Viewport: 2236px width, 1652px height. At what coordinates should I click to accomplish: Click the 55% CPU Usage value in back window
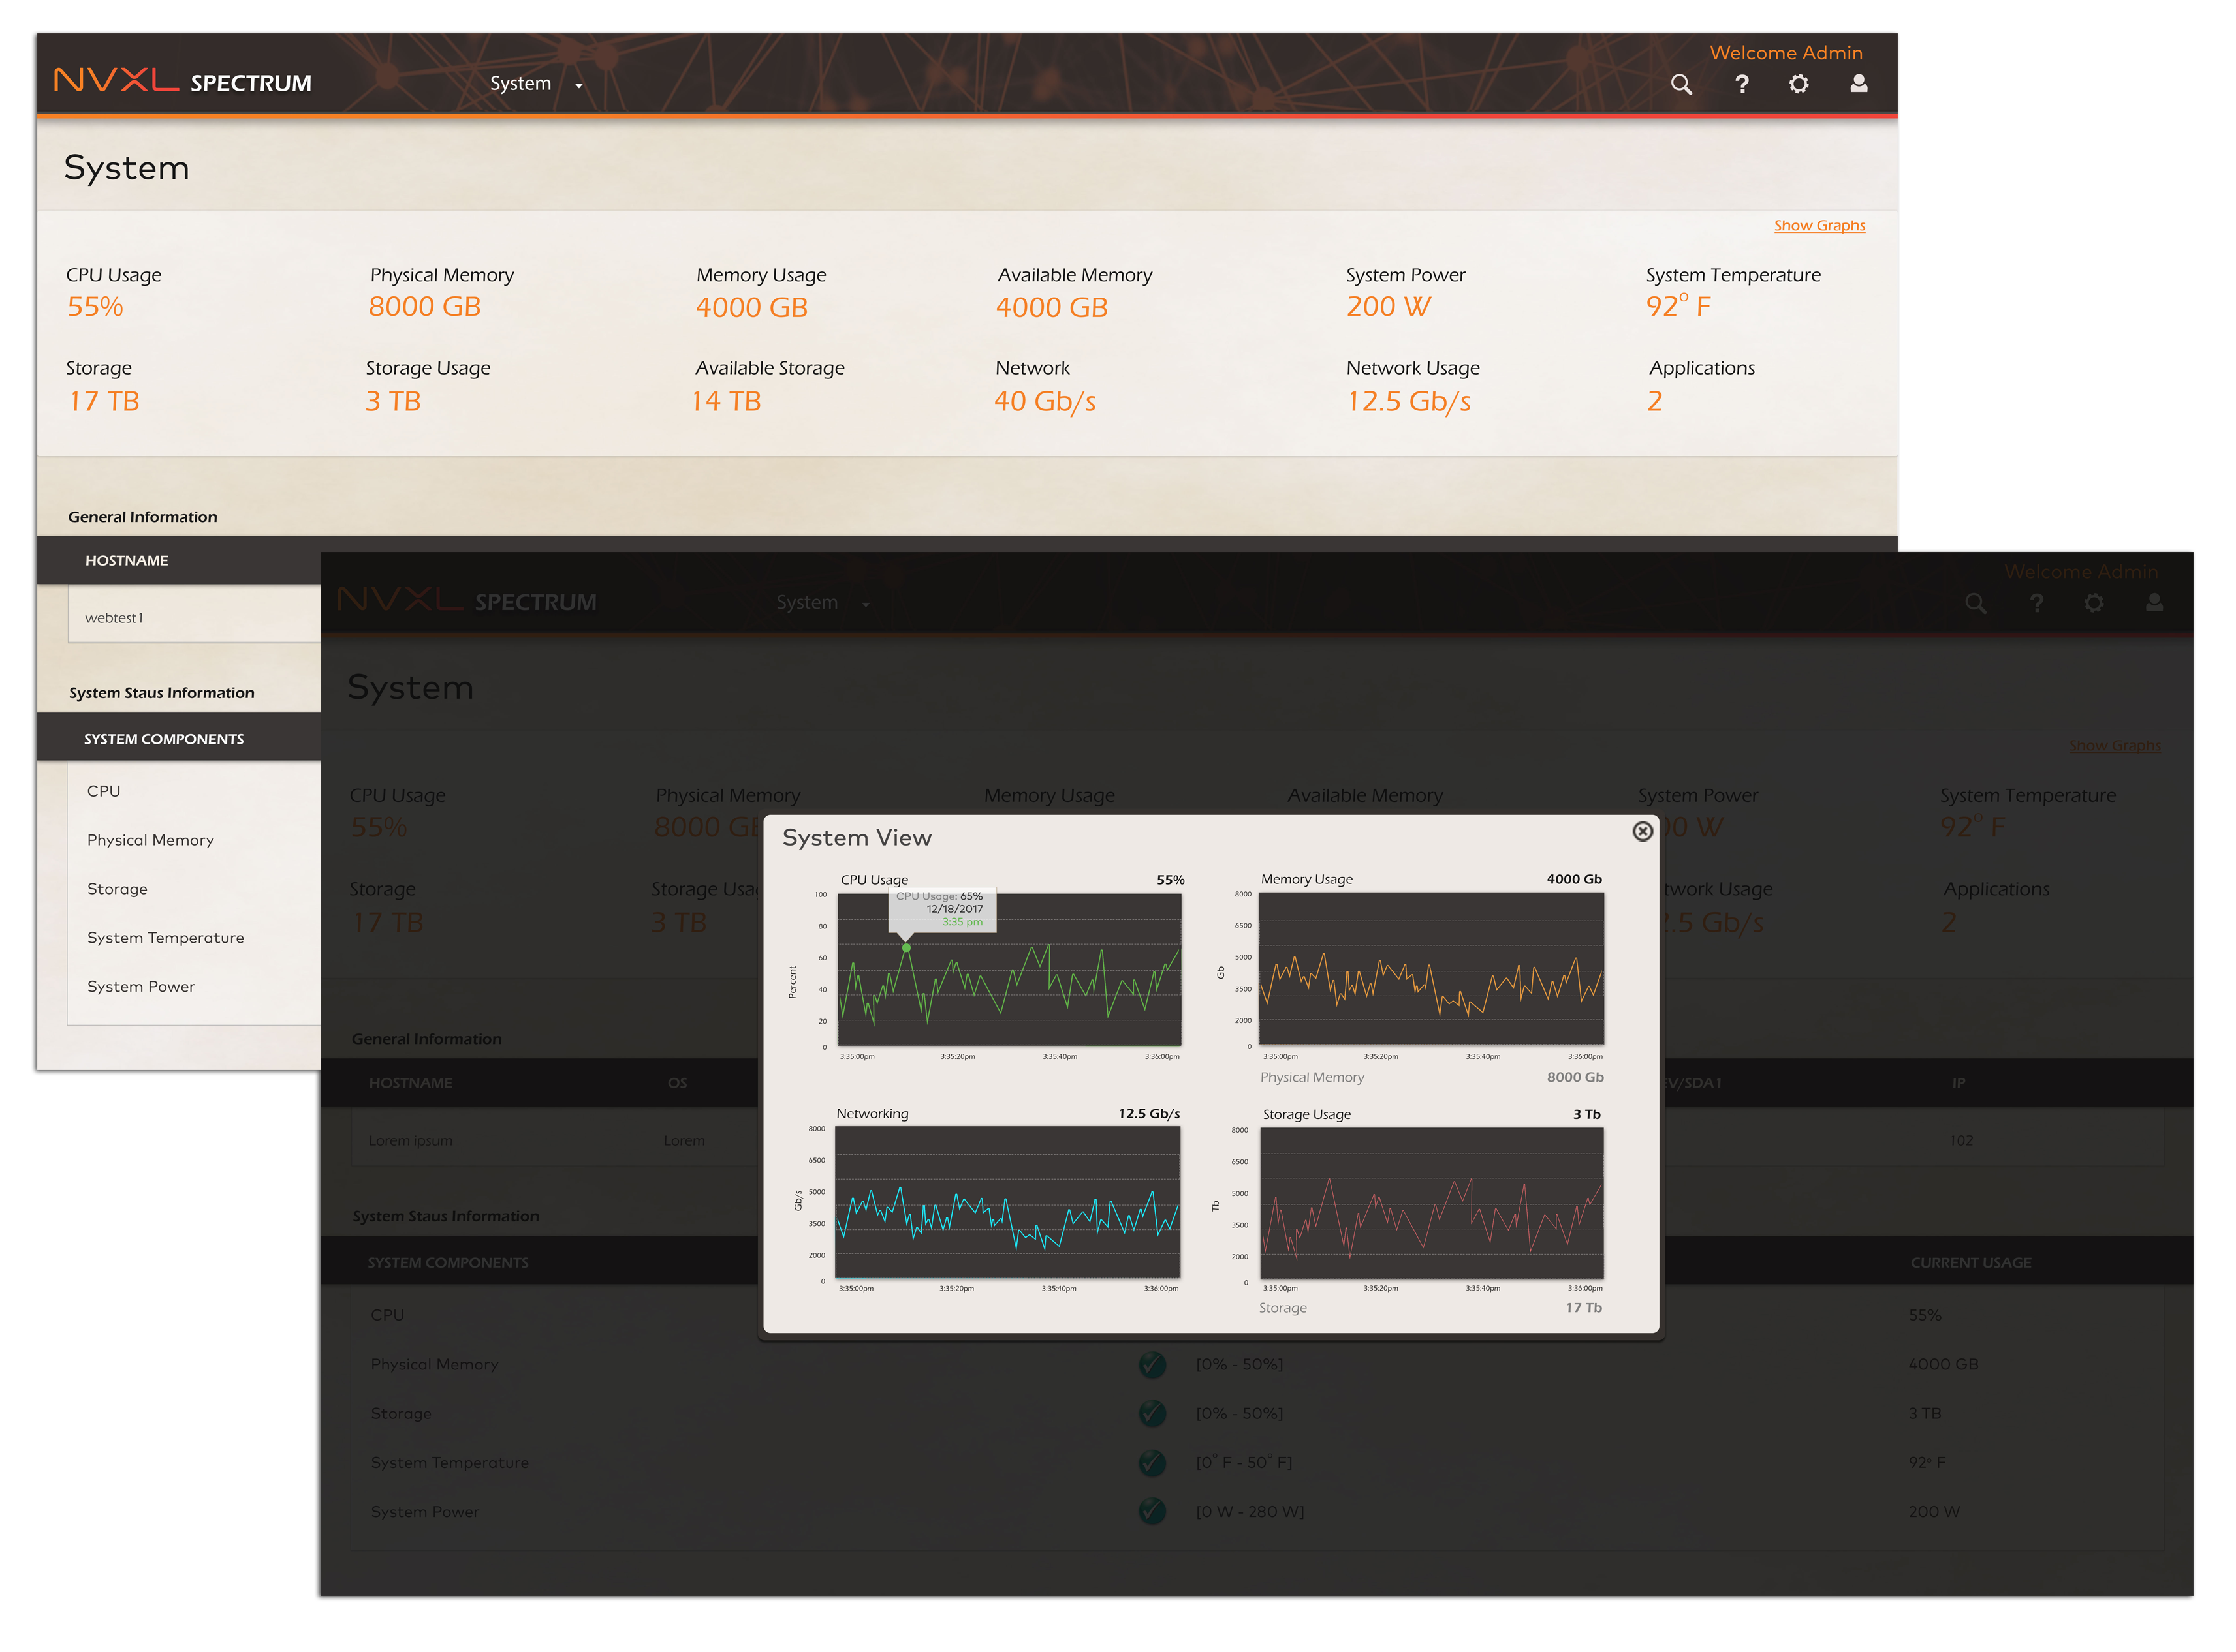click(x=95, y=306)
